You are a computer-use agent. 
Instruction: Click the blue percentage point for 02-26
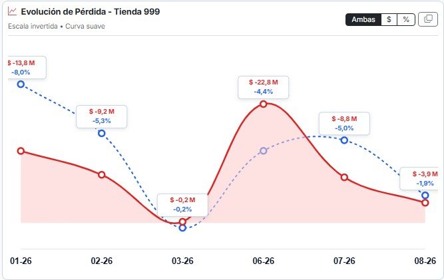102,133
